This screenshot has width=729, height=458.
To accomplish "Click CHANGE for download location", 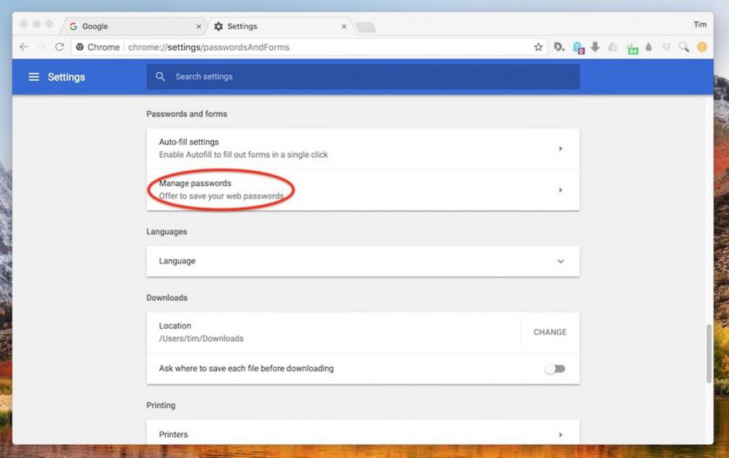I will coord(550,332).
